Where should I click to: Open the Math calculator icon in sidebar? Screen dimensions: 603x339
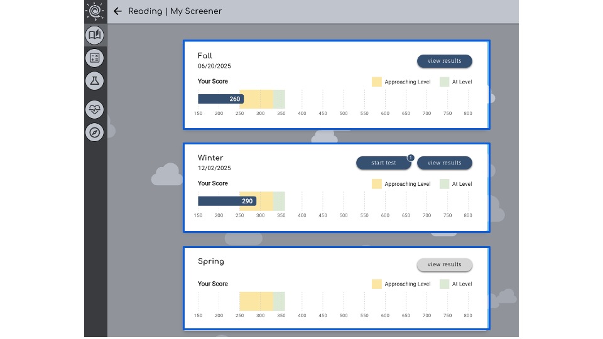click(x=95, y=58)
